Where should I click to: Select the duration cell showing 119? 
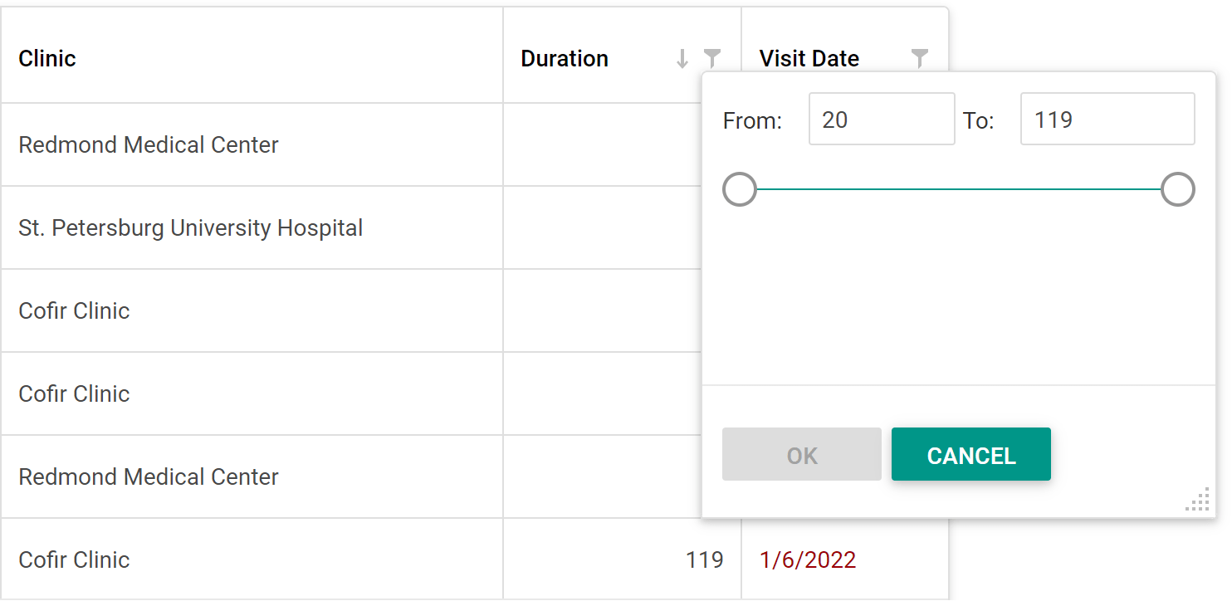[x=704, y=560]
